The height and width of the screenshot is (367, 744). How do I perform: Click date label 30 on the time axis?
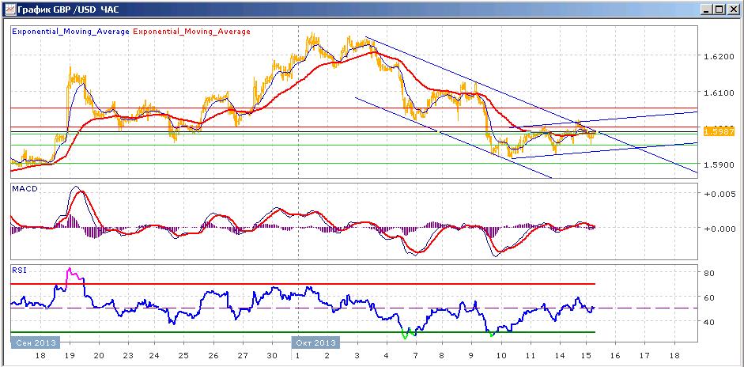tap(271, 356)
